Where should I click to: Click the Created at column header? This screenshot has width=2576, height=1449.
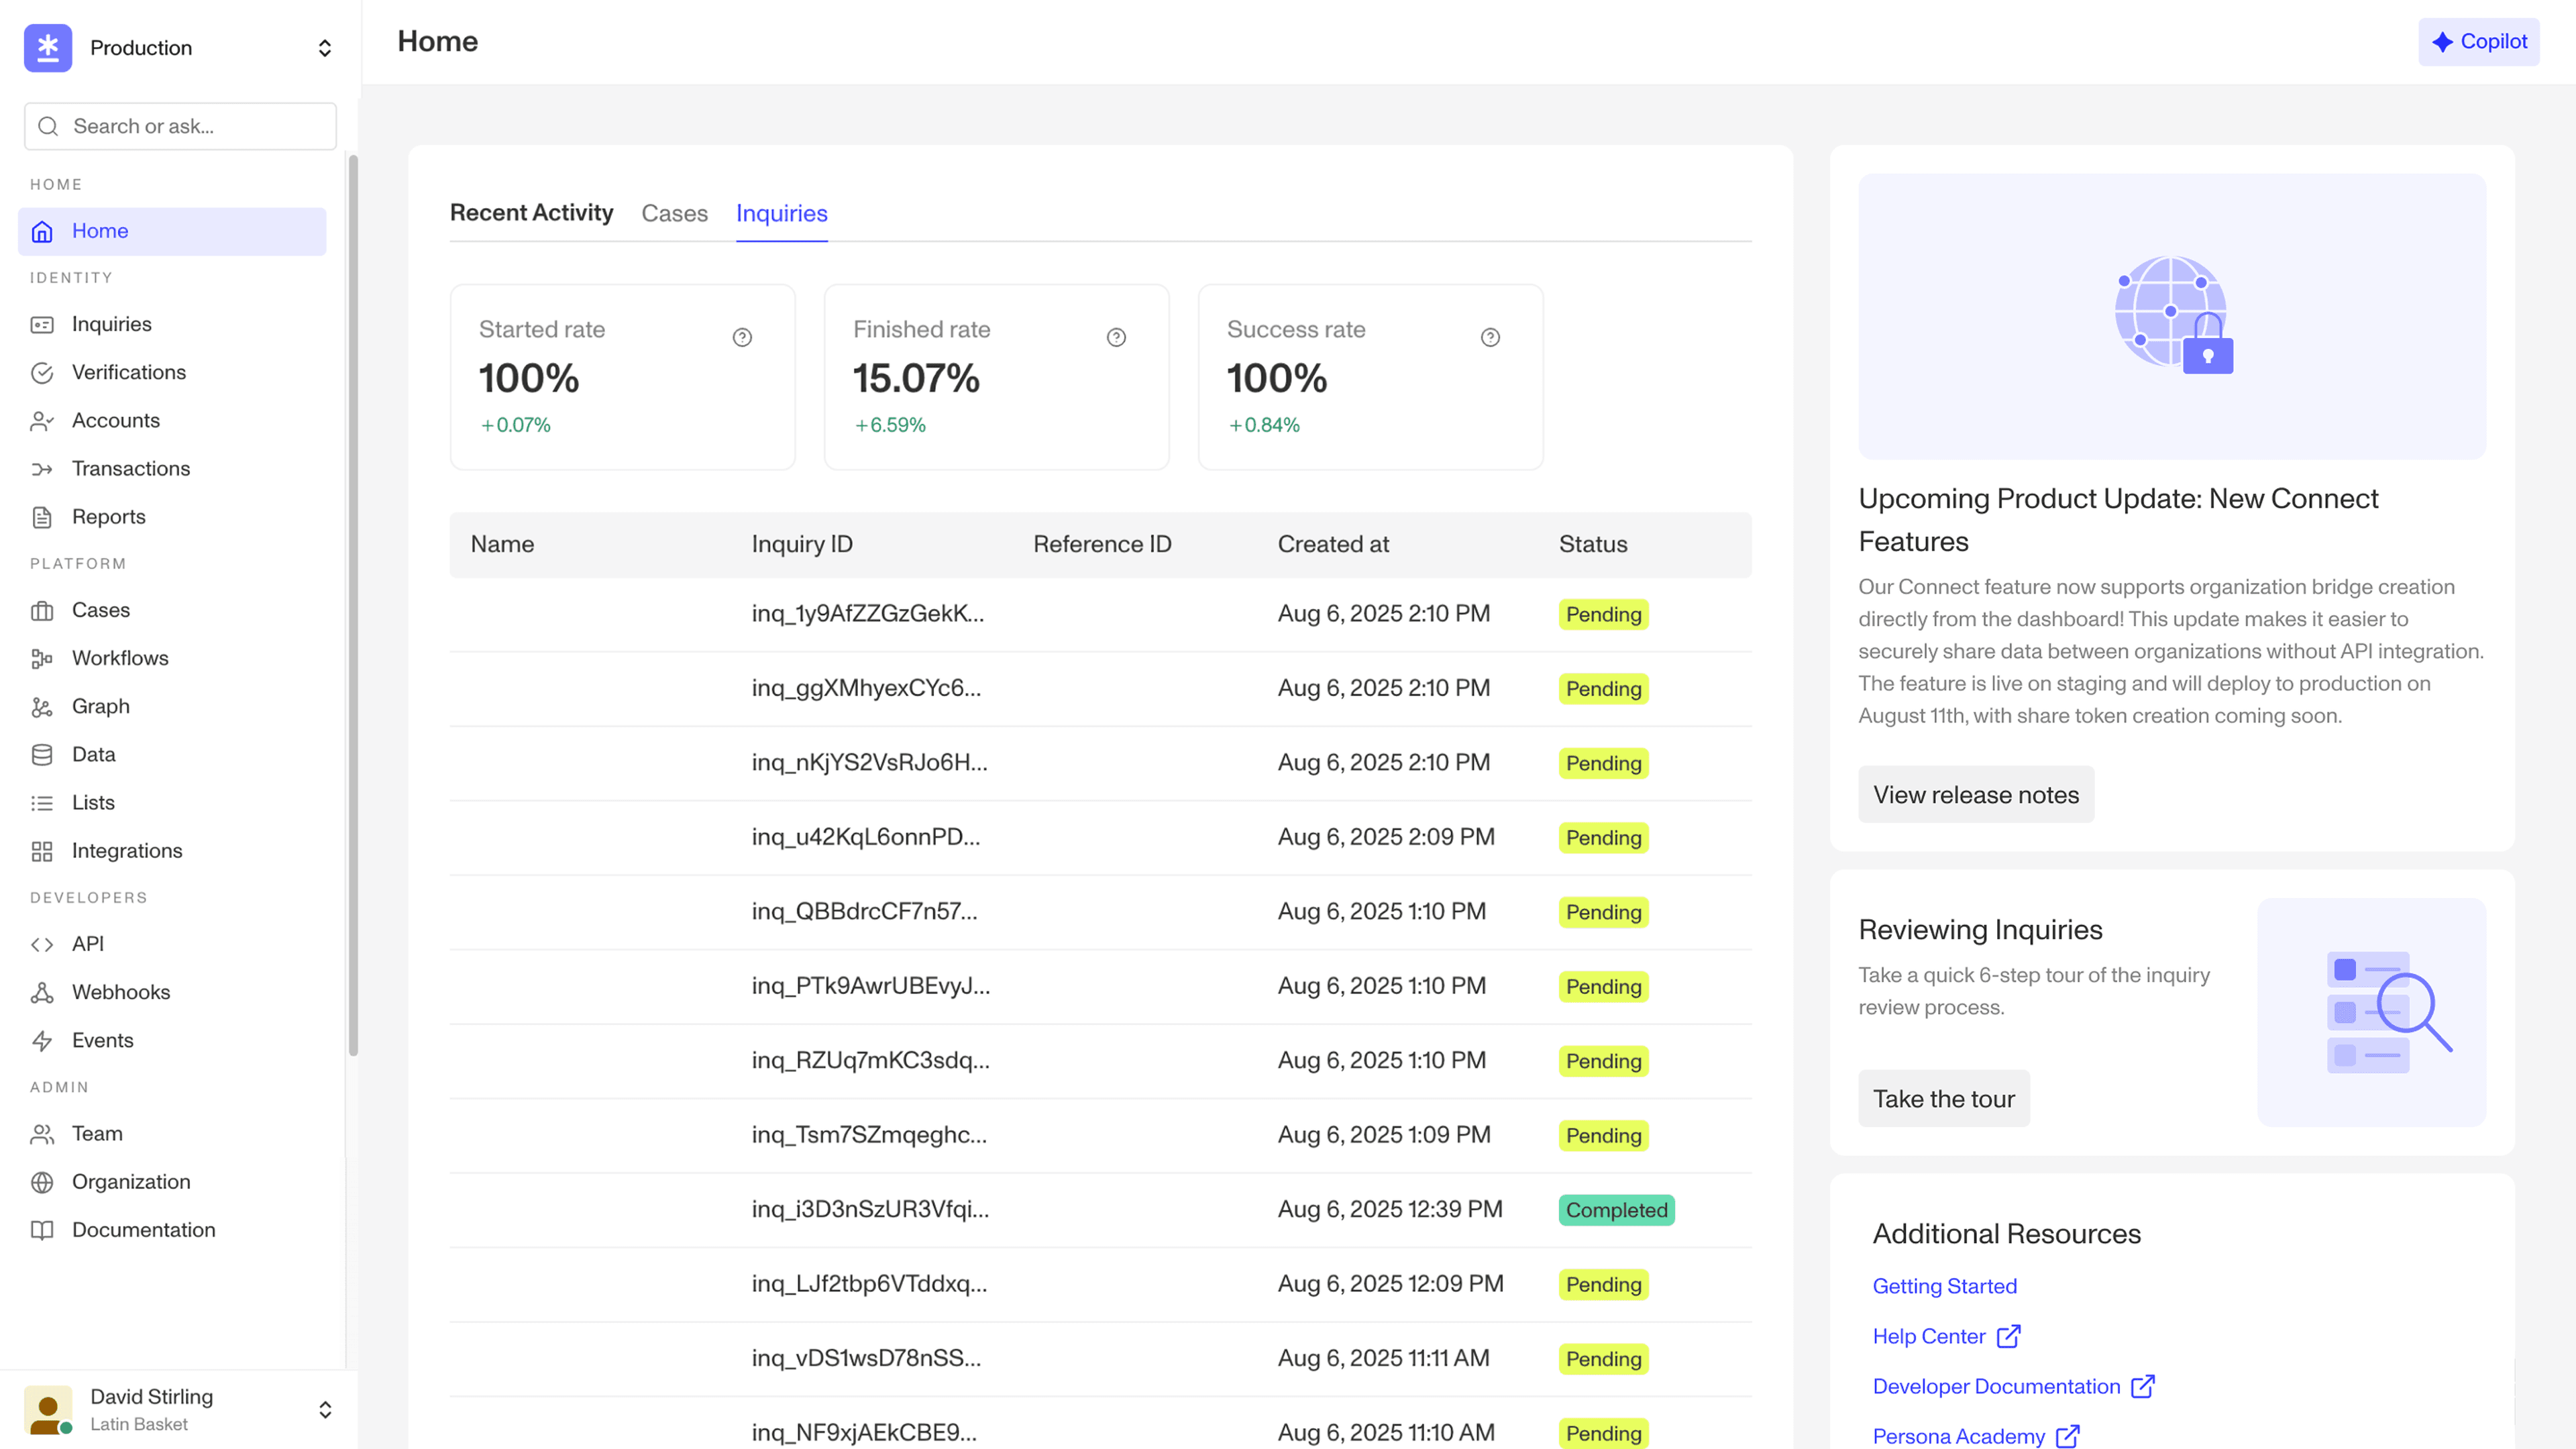click(x=1333, y=544)
